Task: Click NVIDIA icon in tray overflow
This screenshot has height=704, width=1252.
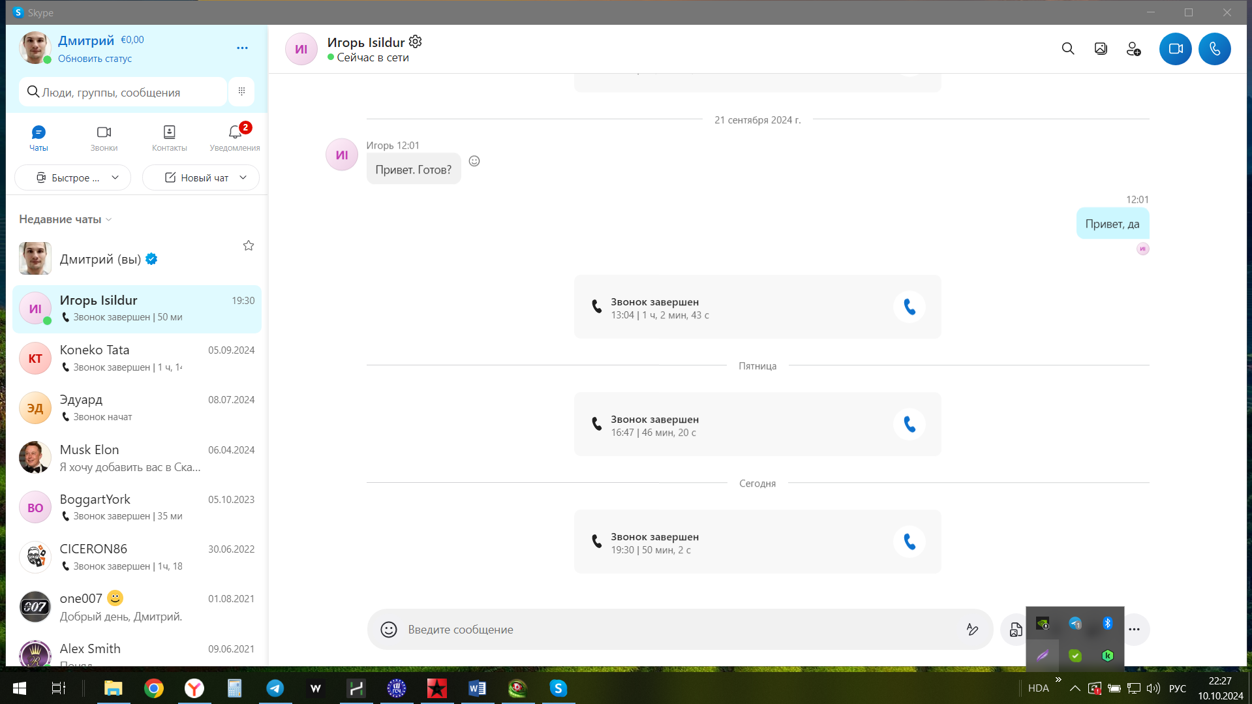Action: coord(1043,624)
